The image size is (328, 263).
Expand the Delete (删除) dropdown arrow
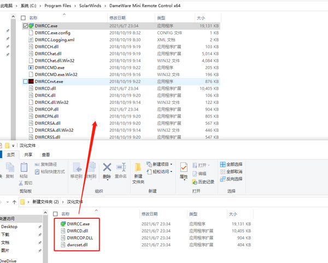click(x=107, y=180)
